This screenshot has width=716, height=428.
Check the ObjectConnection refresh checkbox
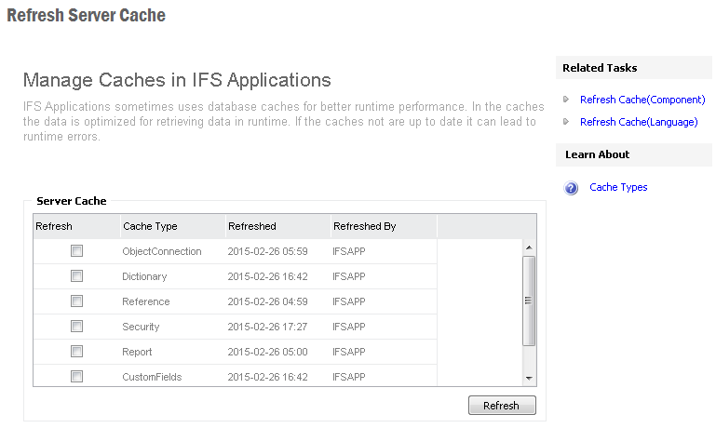point(76,251)
